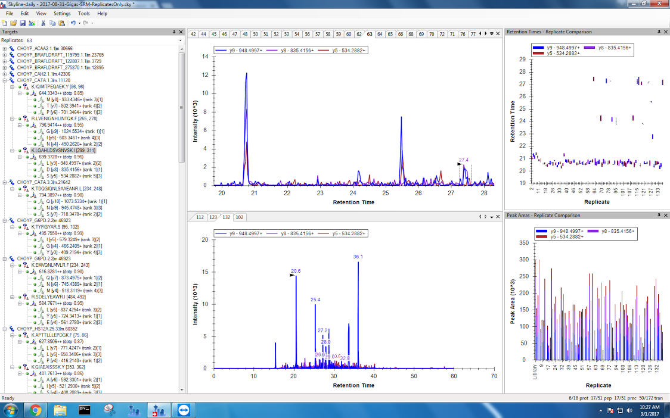Open Snipping Tool in the taskbar

[109, 410]
